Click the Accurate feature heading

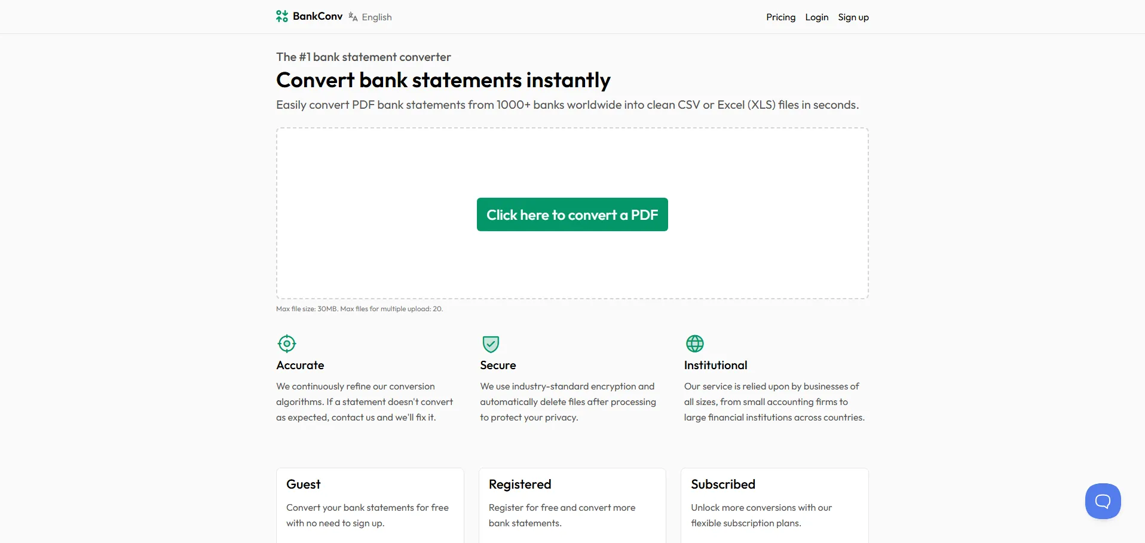(x=300, y=365)
